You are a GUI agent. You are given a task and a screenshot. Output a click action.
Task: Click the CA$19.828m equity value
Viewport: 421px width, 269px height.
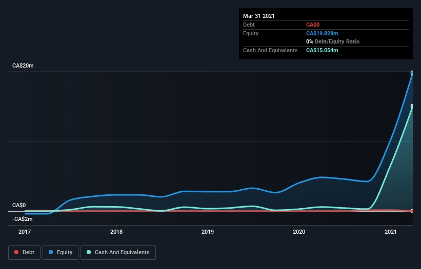pos(322,33)
